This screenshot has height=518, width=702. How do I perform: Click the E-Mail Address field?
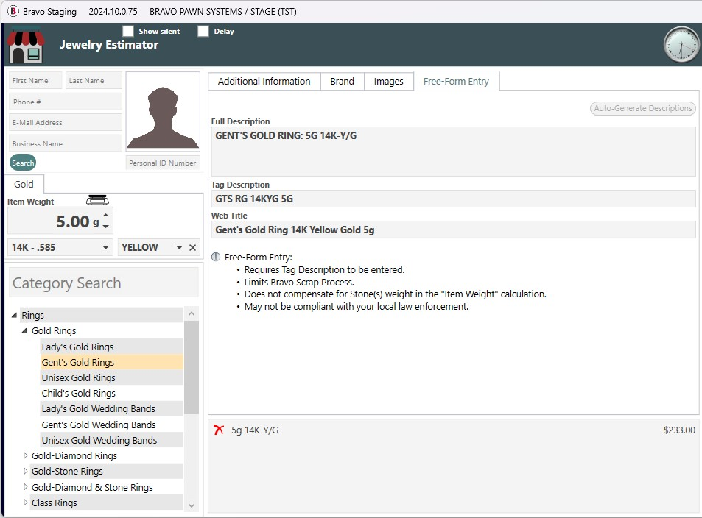[x=66, y=122]
